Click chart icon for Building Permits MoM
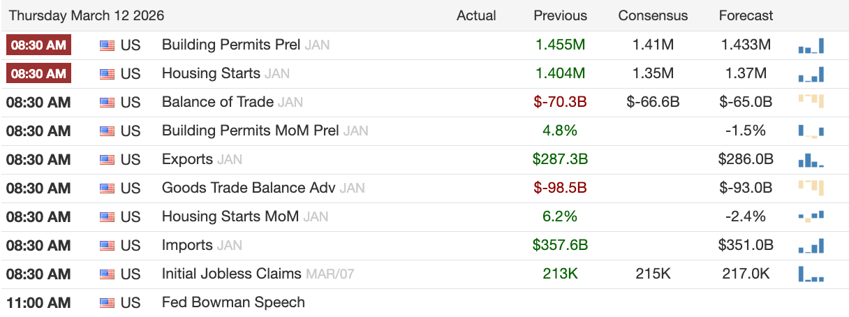 pyautogui.click(x=811, y=131)
